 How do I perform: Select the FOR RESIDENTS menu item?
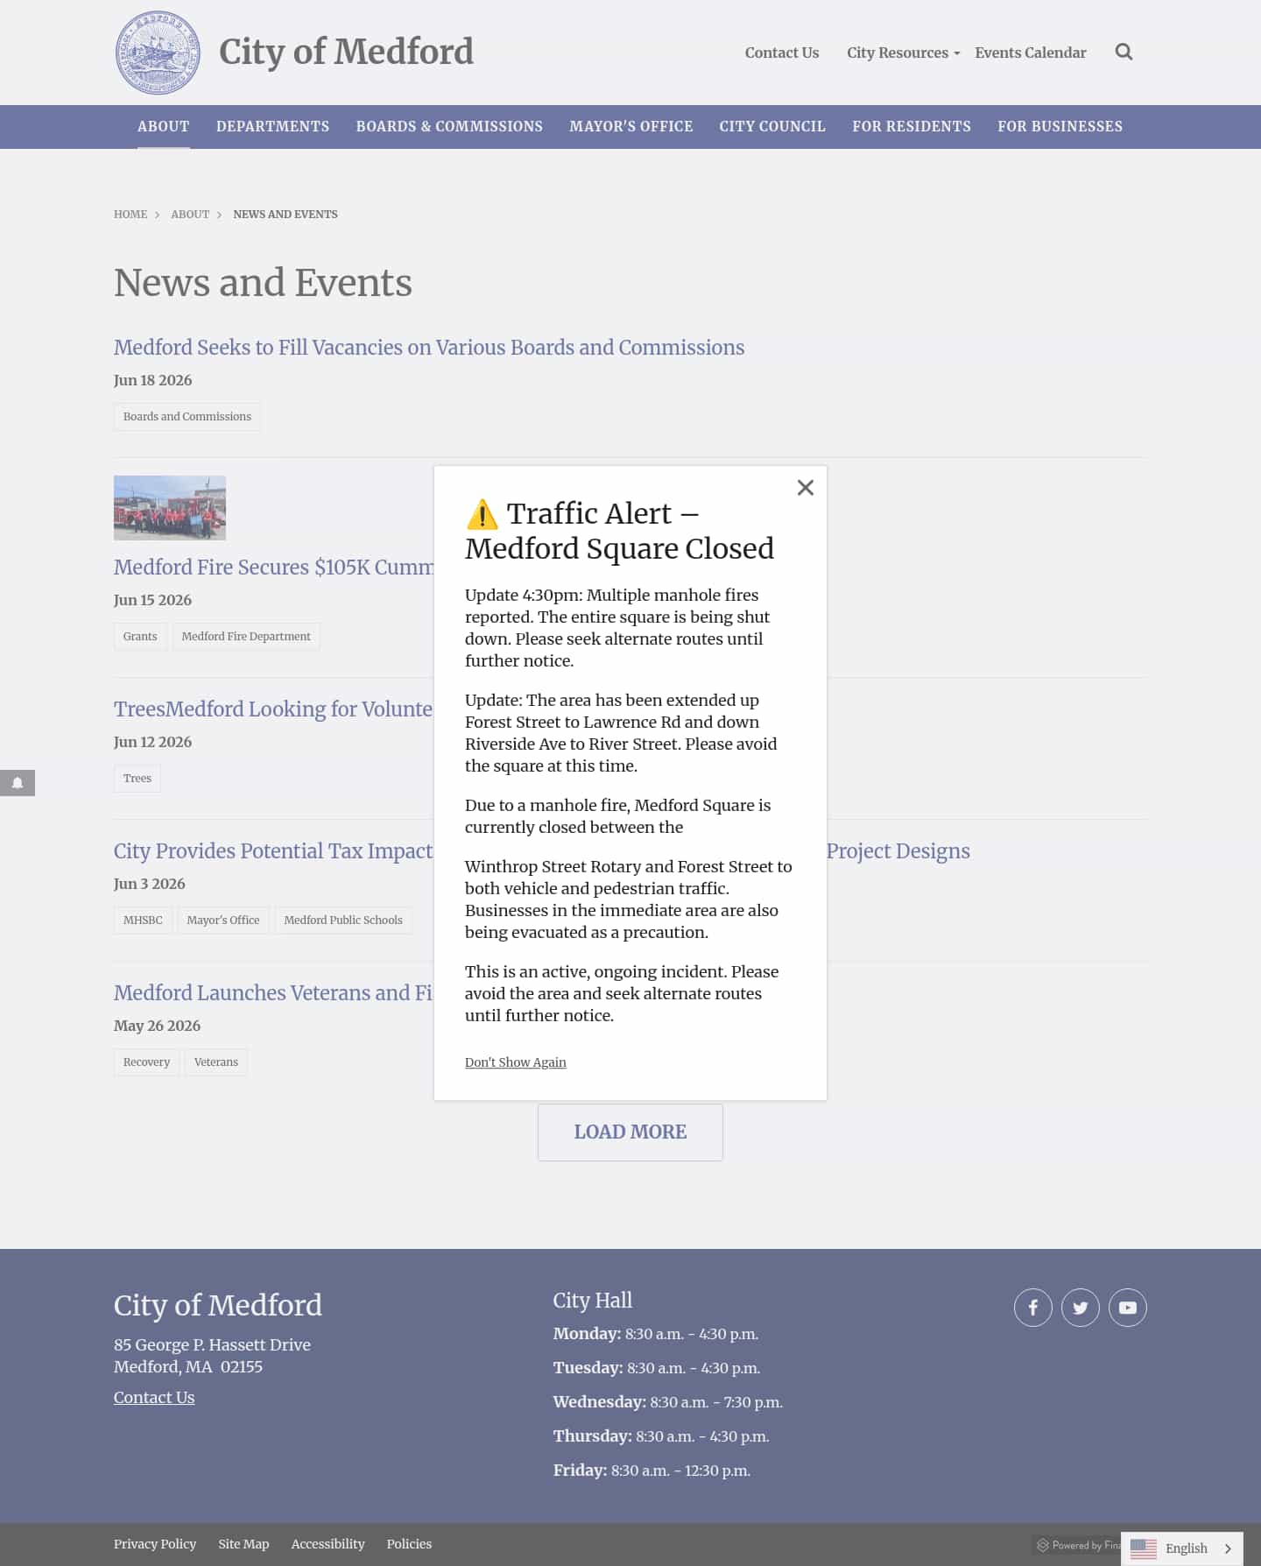pos(912,126)
